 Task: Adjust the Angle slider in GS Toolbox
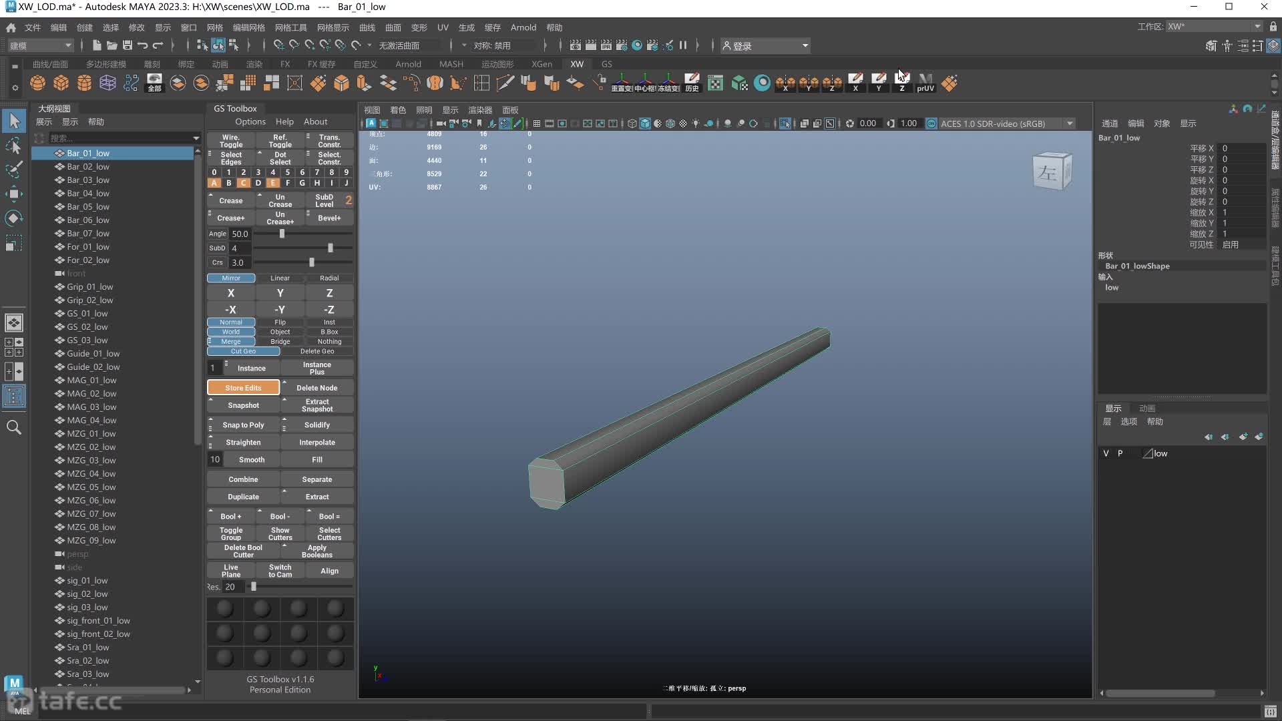282,234
